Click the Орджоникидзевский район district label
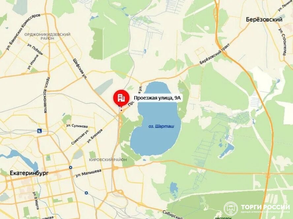Image resolution: width=293 pixels, height=219 pixels. click(x=48, y=36)
